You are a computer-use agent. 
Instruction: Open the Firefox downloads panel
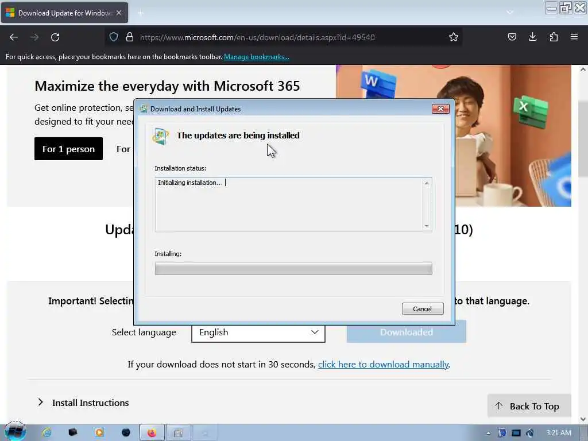point(532,37)
